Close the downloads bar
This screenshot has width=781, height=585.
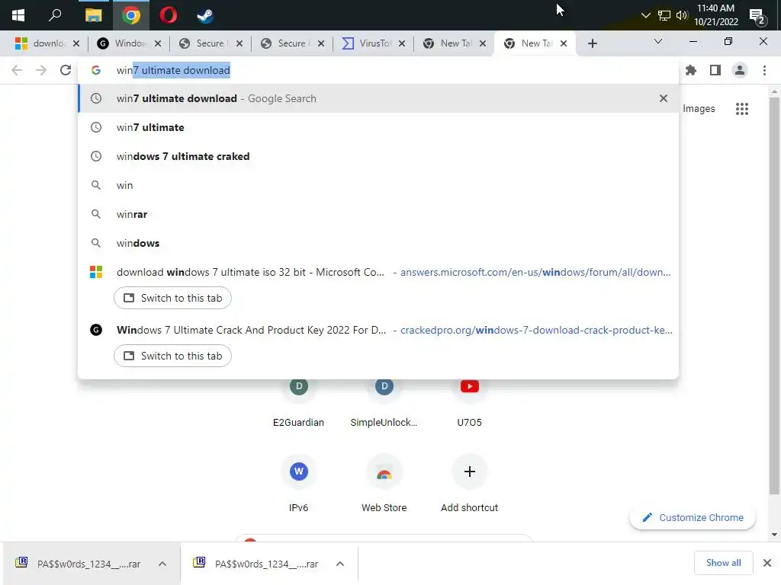click(767, 563)
